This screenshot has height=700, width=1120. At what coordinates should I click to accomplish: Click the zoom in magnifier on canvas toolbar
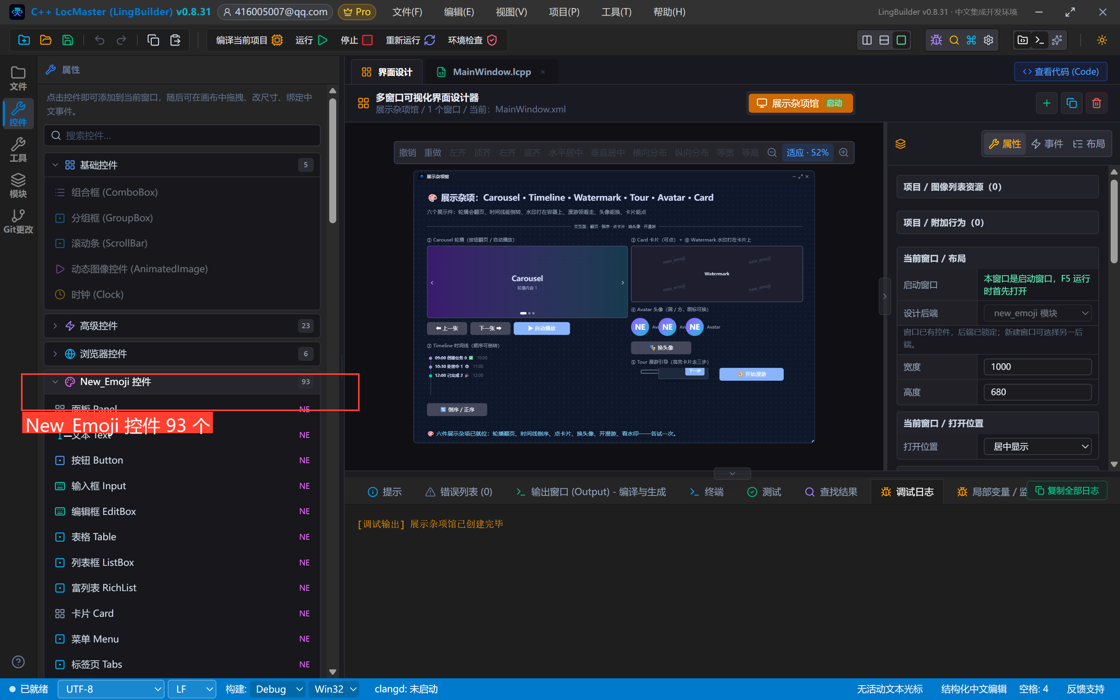(x=844, y=152)
